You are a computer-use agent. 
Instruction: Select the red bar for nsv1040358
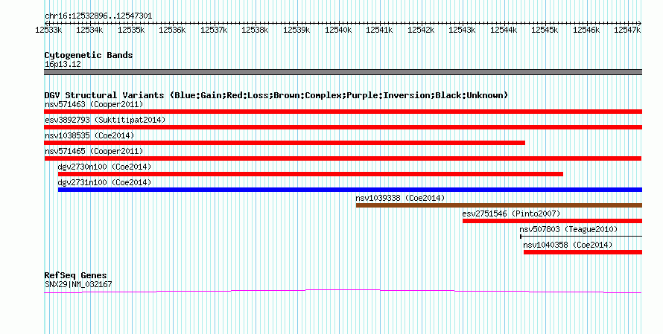point(583,252)
